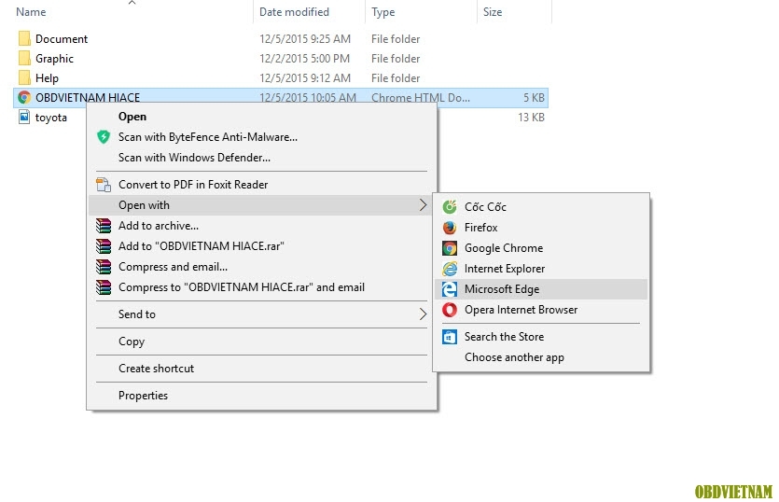Click the Cốc Cốc browser icon
Screen dimensions: 779x502
(450, 207)
